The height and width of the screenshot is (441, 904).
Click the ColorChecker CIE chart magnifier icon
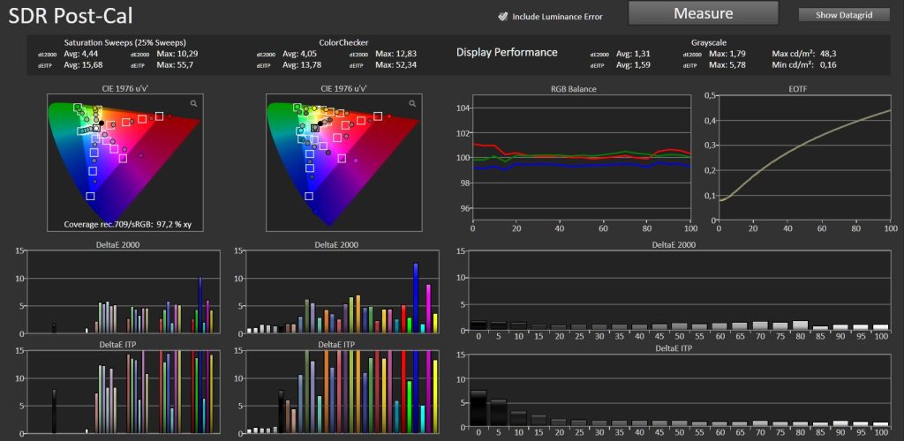pyautogui.click(x=411, y=103)
